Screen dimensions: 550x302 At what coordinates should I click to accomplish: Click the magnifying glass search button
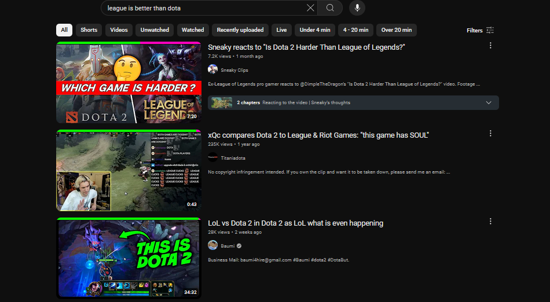(330, 8)
